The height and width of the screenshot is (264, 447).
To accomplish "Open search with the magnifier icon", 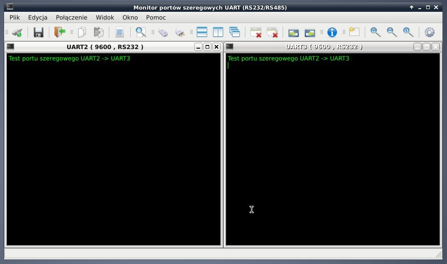I will click(141, 32).
